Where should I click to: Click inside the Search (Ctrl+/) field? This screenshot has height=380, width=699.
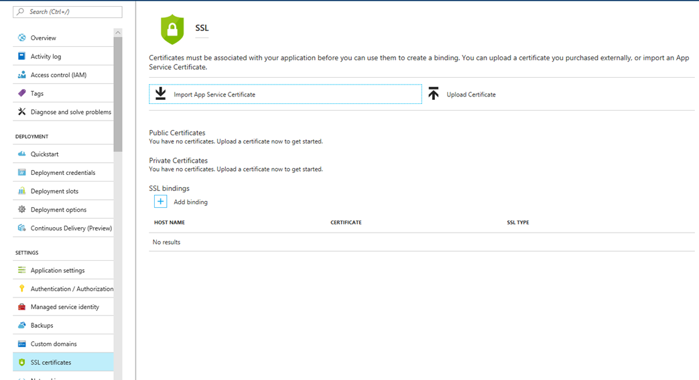click(x=68, y=12)
